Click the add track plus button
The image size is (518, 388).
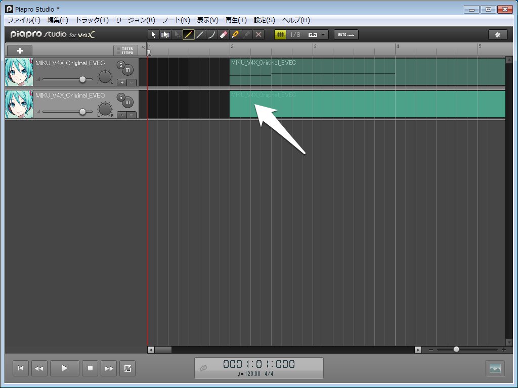(20, 51)
